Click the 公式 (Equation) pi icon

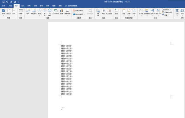[177, 12]
